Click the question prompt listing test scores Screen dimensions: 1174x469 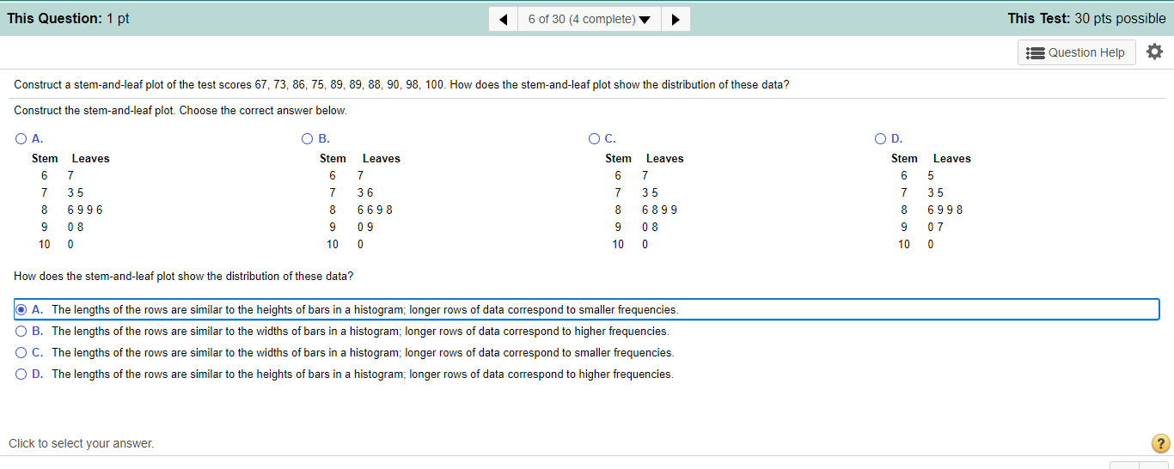click(401, 85)
